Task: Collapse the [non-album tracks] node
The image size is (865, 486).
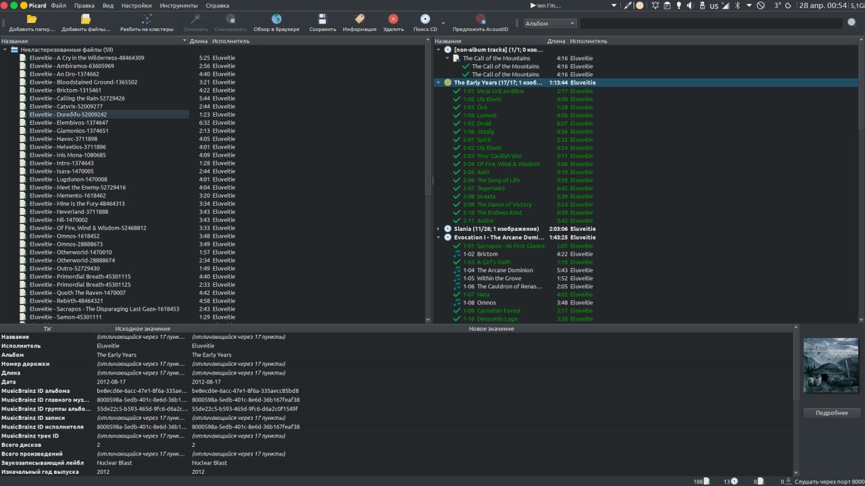Action: point(439,50)
